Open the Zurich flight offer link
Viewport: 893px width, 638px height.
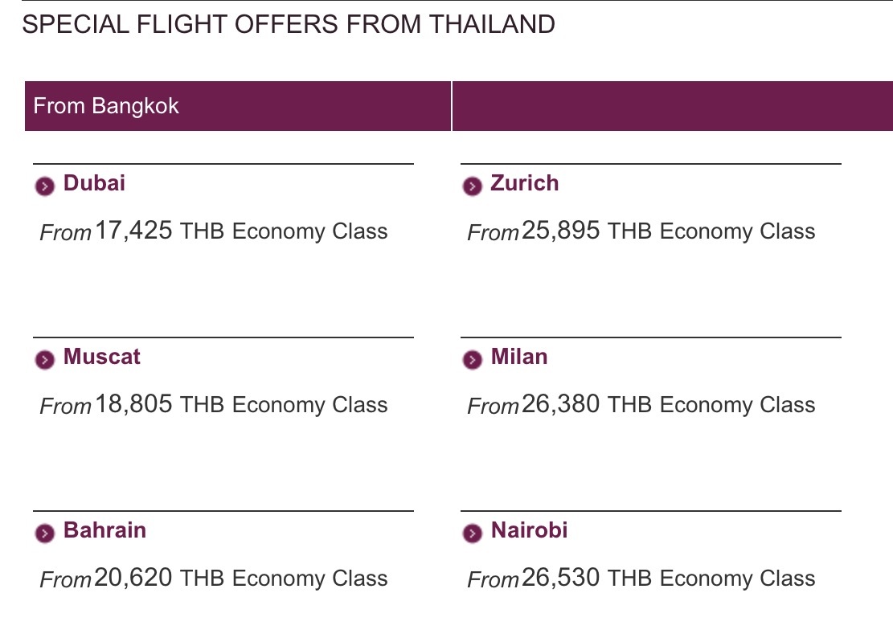[x=525, y=183]
